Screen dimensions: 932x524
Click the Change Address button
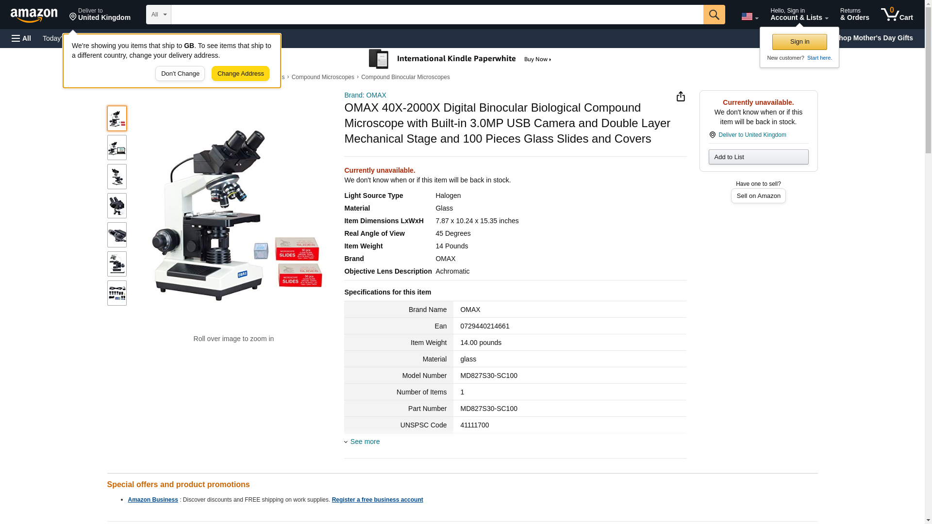tap(240, 74)
